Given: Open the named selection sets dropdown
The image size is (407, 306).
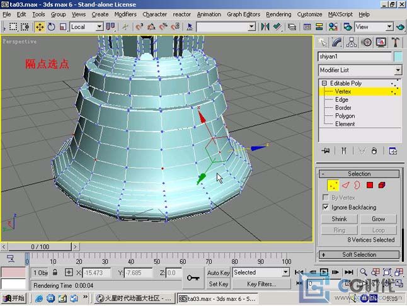Looking at the screenshot, I should 251,26.
